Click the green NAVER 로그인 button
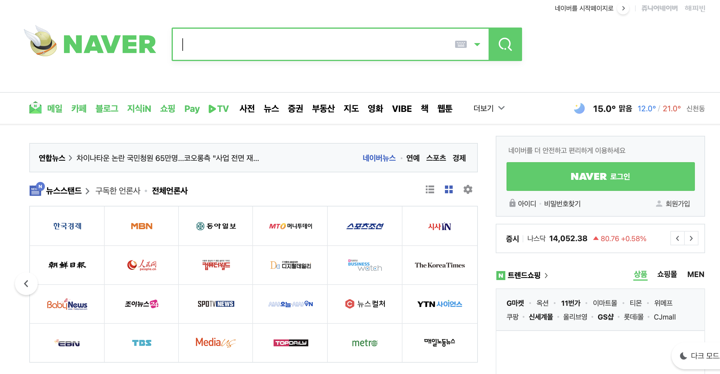 tap(600, 177)
